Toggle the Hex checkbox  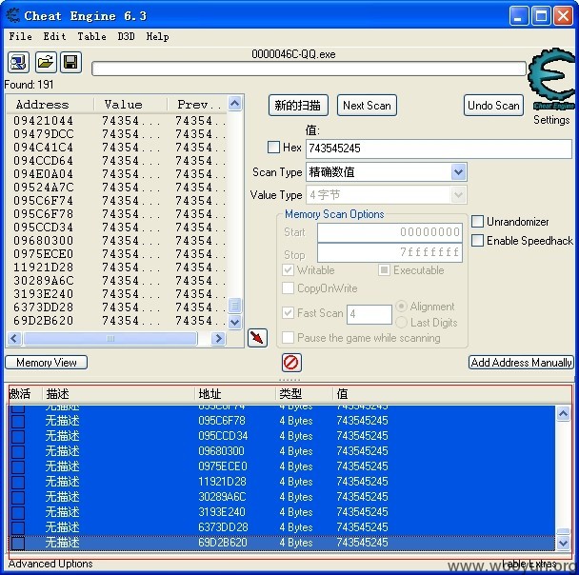273,148
